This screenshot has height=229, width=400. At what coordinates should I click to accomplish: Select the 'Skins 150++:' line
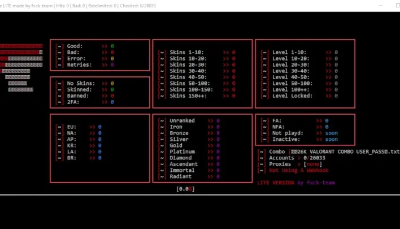click(x=197, y=96)
